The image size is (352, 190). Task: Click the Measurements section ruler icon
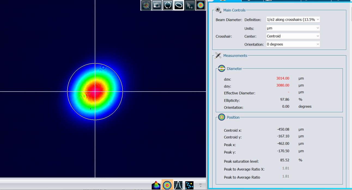pyautogui.click(x=218, y=56)
